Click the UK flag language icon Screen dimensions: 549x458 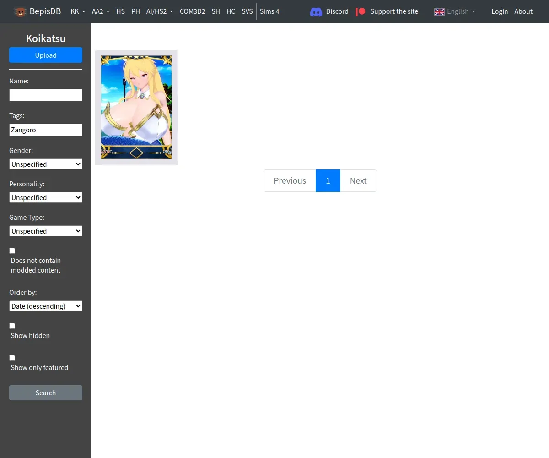tap(439, 11)
